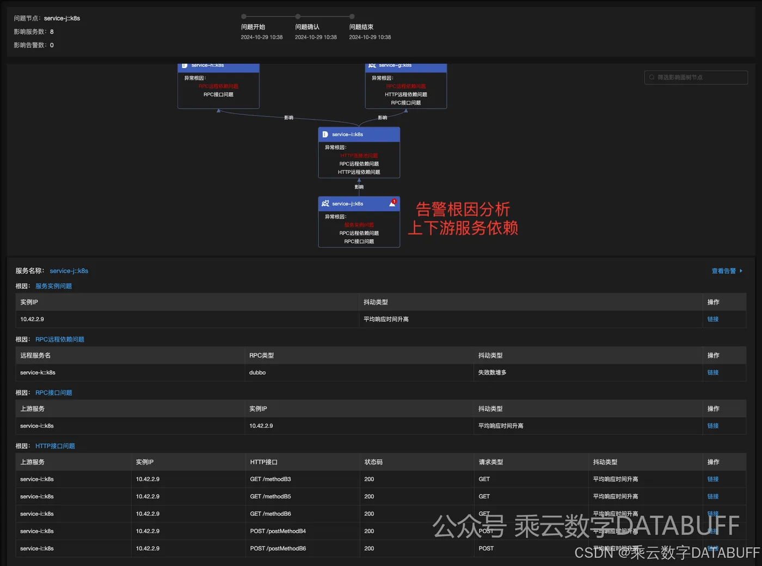Click RPC接口问题 in service-g node
Viewport: 762px width, 566px height.
406,103
